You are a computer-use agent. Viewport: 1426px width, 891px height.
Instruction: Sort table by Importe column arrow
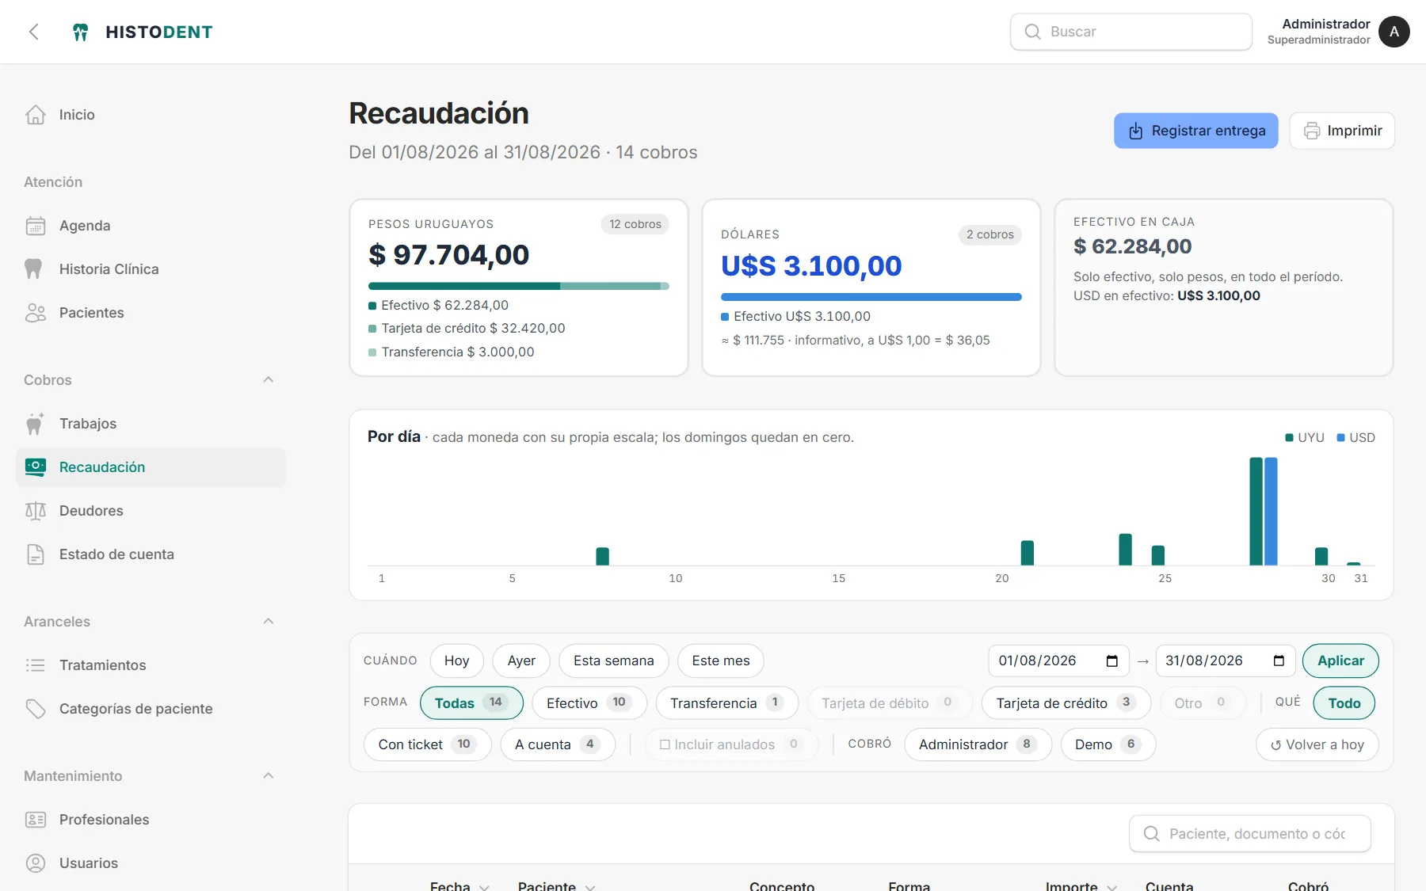[1111, 886]
